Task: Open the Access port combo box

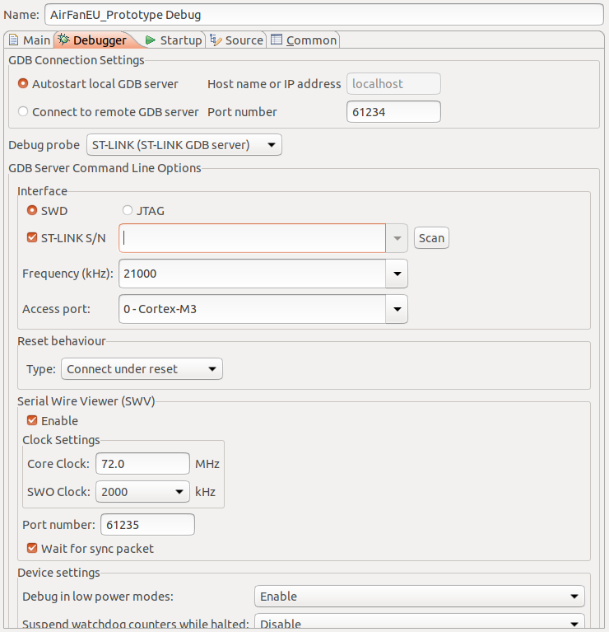Action: [263, 309]
